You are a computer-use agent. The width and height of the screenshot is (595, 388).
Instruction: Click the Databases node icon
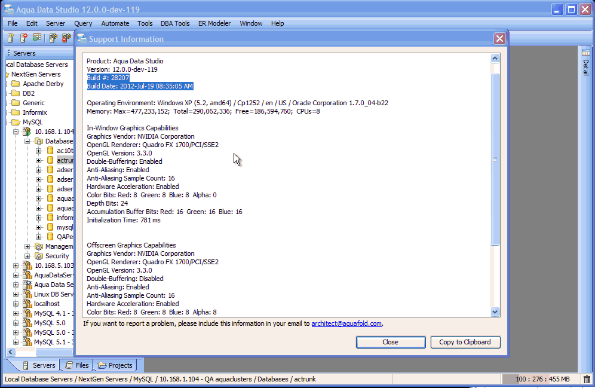[x=39, y=141]
